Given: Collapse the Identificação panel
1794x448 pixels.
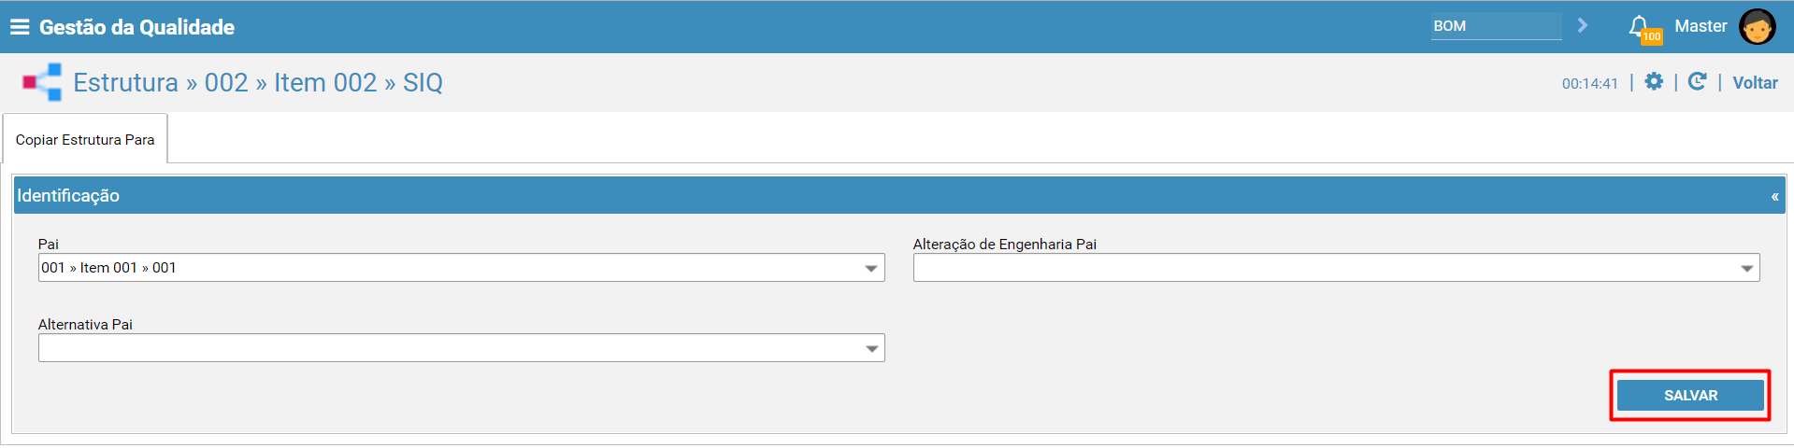Looking at the screenshot, I should tap(1774, 196).
